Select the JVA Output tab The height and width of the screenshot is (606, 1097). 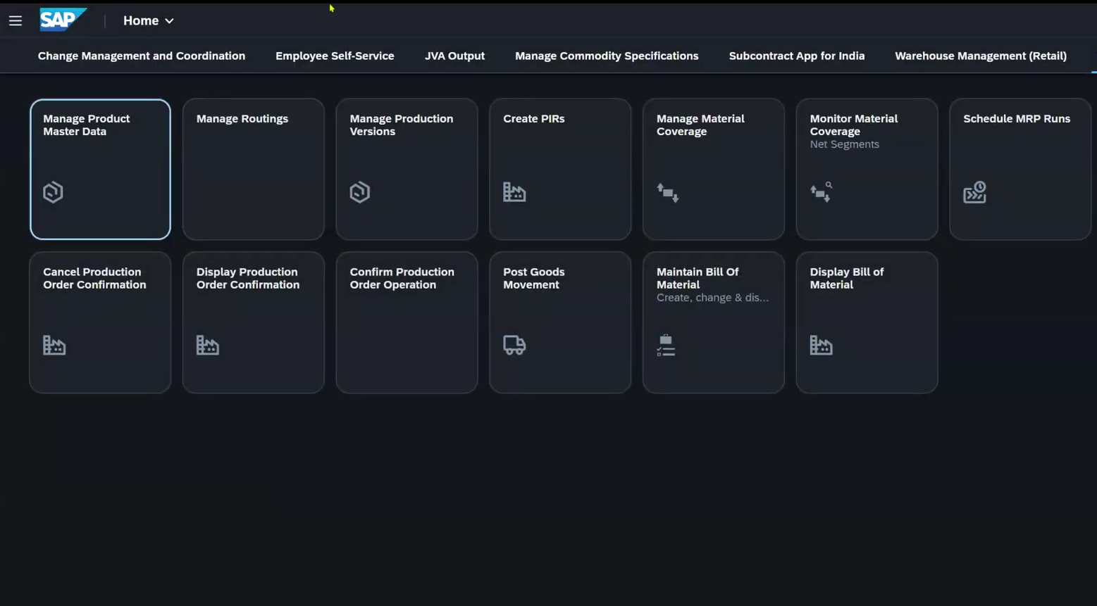coord(454,56)
